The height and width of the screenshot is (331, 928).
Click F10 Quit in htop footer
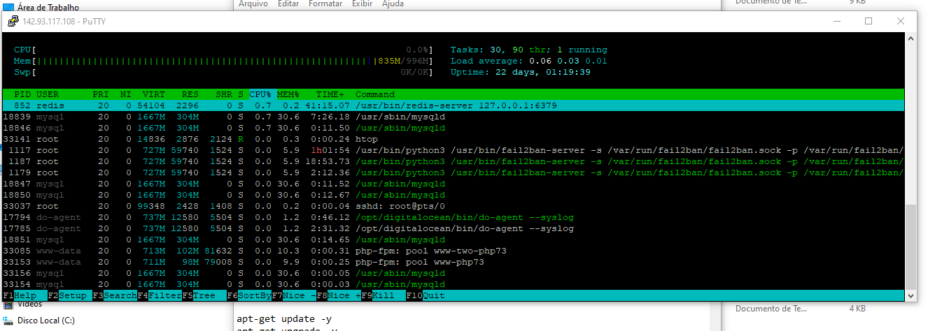coord(426,295)
